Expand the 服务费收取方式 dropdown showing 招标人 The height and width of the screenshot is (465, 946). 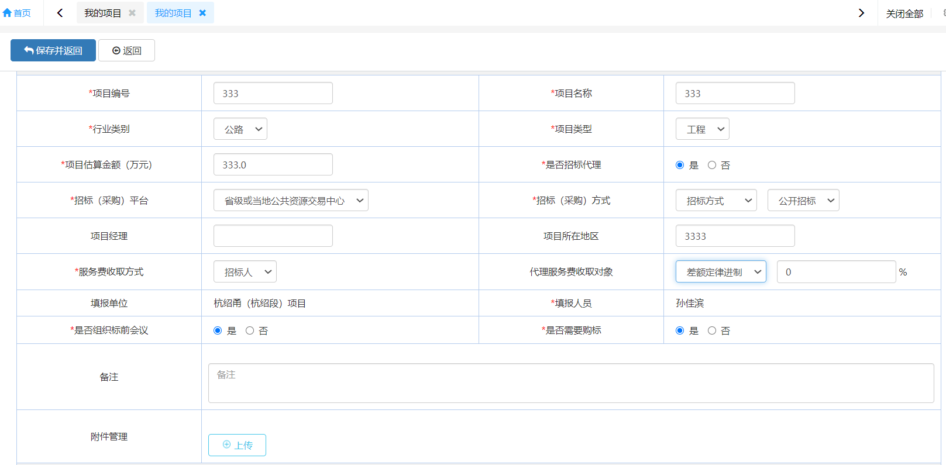point(245,272)
